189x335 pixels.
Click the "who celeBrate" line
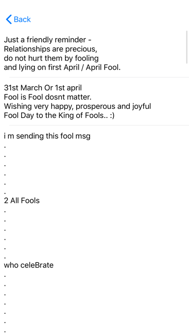(28, 265)
